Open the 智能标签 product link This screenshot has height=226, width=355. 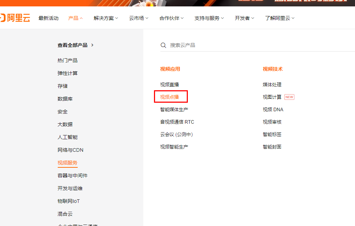point(272,134)
